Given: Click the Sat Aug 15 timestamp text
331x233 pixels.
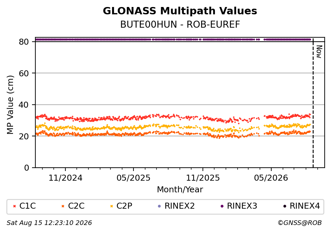Looking at the screenshot, I should pos(49,223).
